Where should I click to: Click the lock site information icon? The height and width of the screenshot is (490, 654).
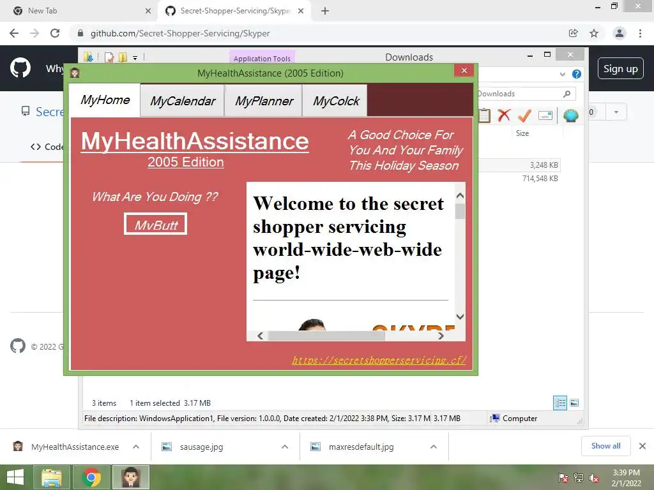pyautogui.click(x=80, y=33)
